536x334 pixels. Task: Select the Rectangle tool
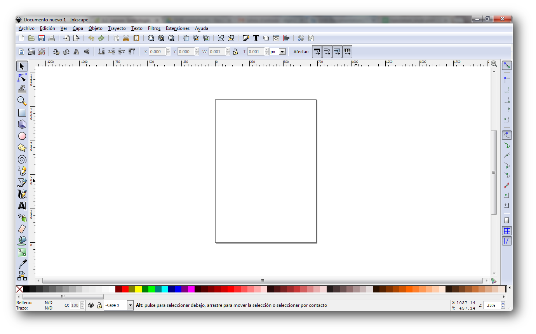coord(22,113)
